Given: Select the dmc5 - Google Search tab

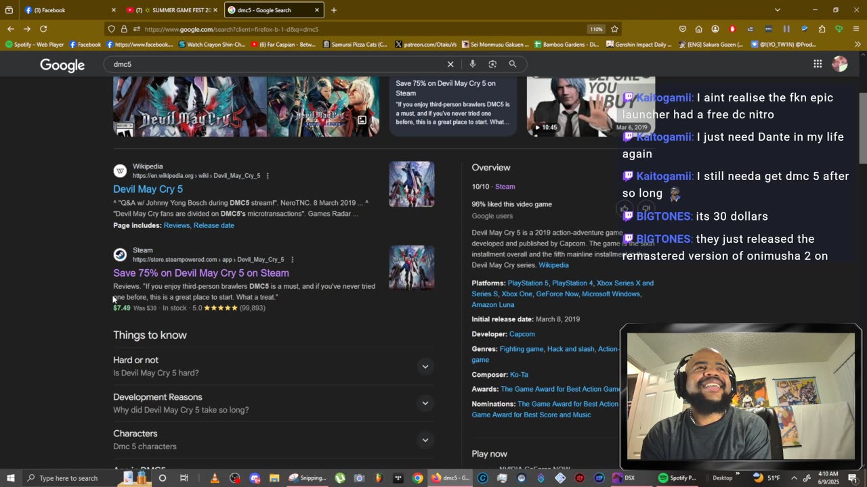Looking at the screenshot, I should (274, 10).
